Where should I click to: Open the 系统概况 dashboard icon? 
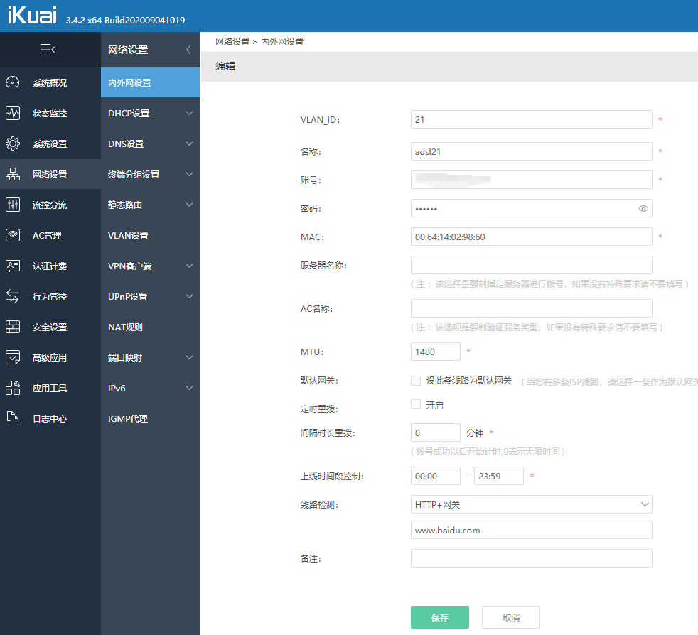[x=13, y=82]
